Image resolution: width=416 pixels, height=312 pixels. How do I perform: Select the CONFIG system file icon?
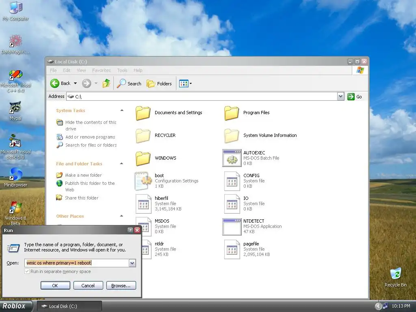point(232,181)
